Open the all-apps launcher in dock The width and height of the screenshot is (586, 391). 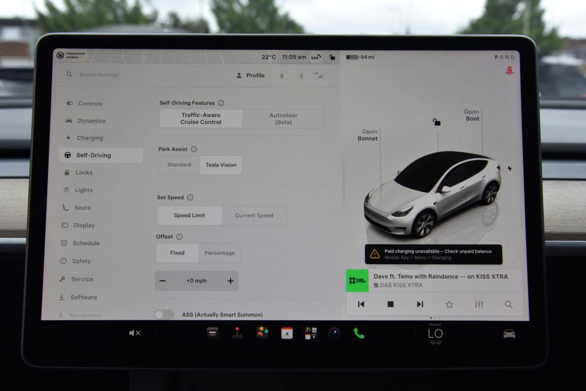pyautogui.click(x=311, y=333)
